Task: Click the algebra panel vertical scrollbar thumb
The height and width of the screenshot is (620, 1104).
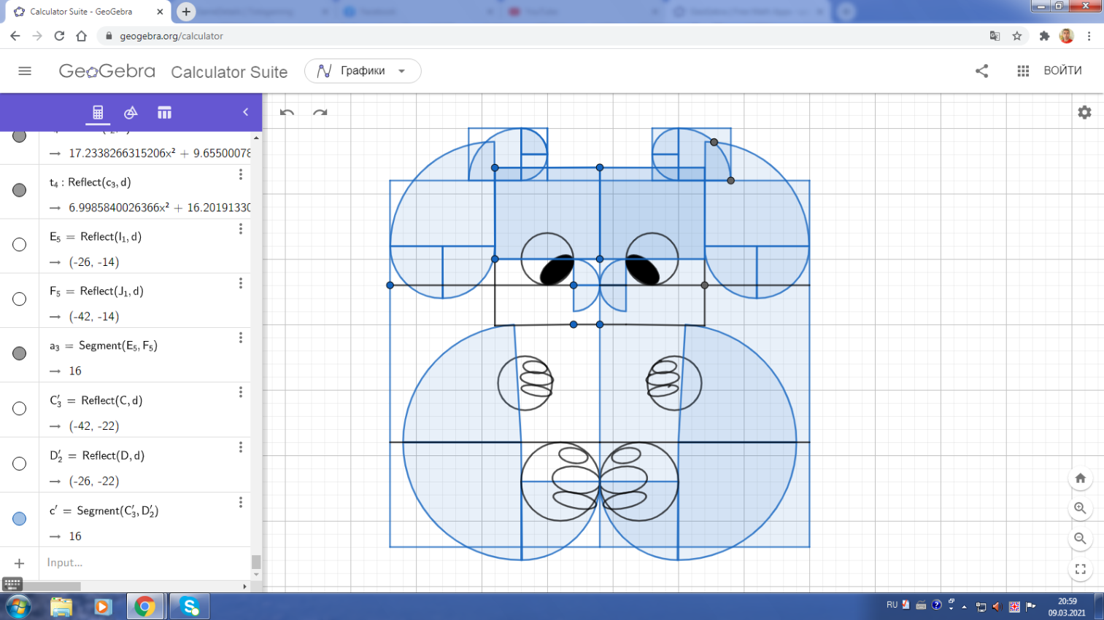Action: point(256,562)
